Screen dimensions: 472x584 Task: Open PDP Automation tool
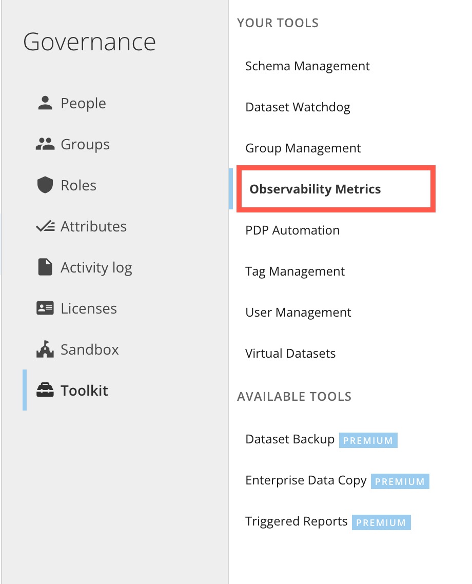[292, 230]
